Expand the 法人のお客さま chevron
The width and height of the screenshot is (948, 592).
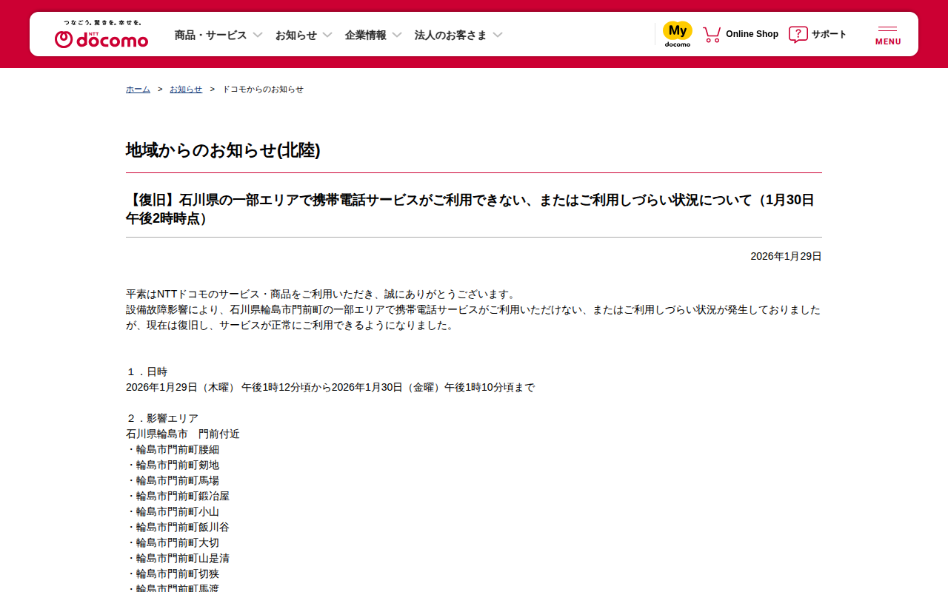click(x=498, y=35)
